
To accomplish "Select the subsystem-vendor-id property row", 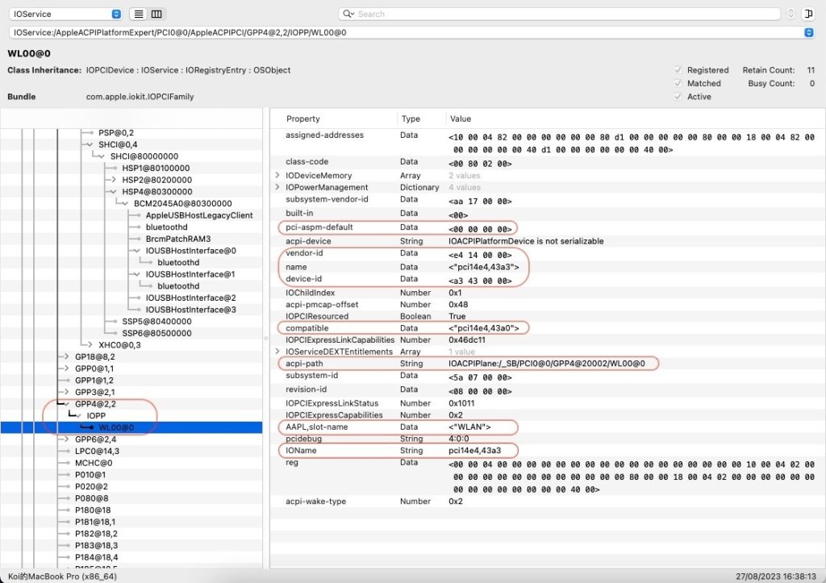I will pos(548,200).
